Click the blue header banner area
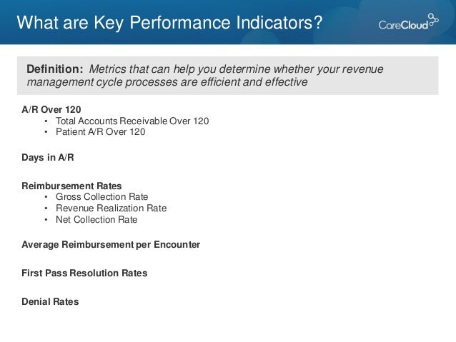Image resolution: width=456 pixels, height=342 pixels. pos(228,22)
